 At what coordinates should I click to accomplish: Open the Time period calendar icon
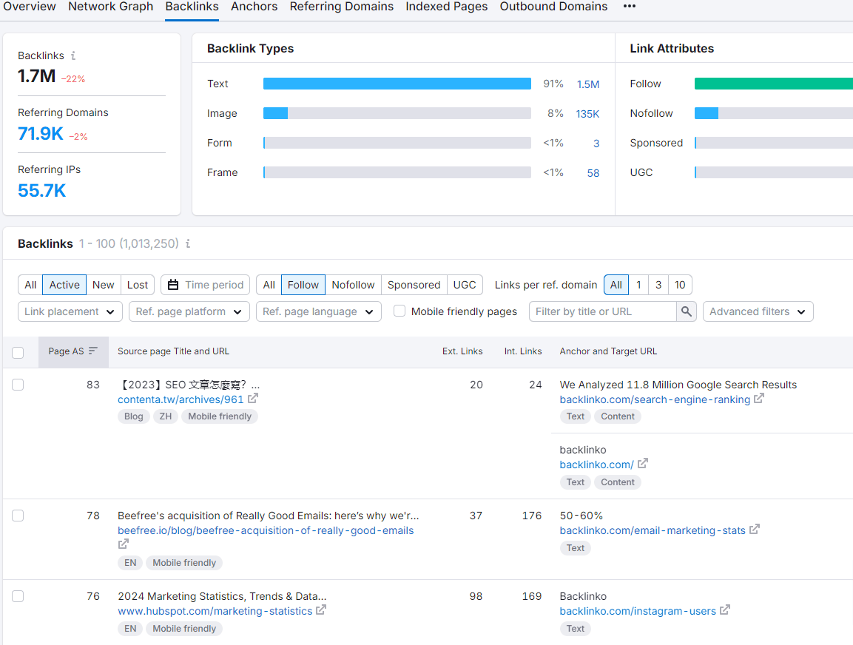[173, 285]
